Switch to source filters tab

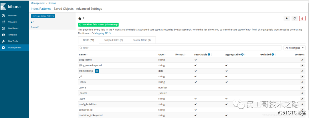tap(142, 40)
